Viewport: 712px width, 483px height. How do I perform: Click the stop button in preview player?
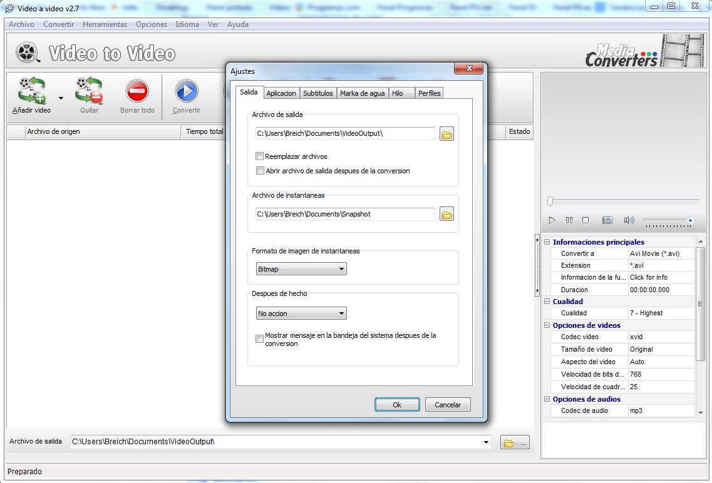coord(586,220)
